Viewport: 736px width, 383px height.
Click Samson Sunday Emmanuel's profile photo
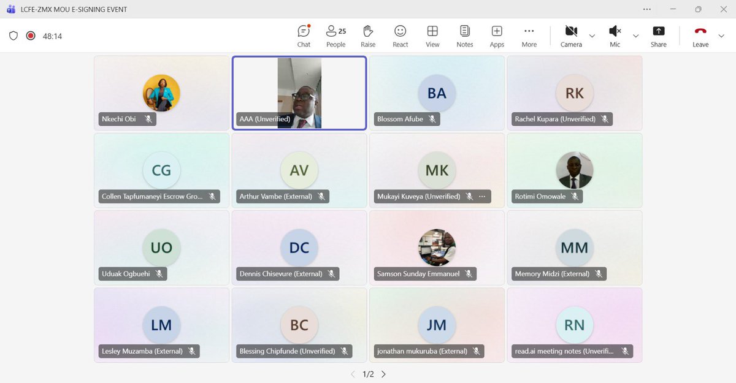pyautogui.click(x=437, y=248)
